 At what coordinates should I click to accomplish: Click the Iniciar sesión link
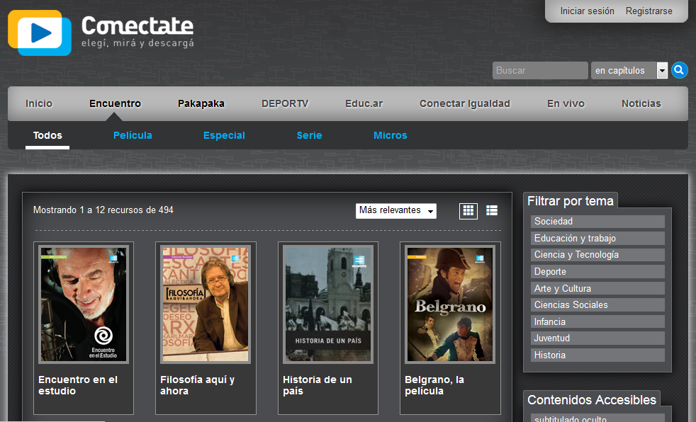[x=587, y=11]
